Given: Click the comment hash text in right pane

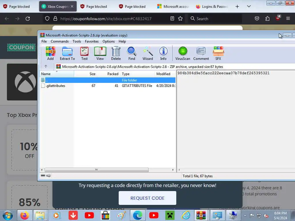Looking at the screenshot, I should click(x=224, y=73).
